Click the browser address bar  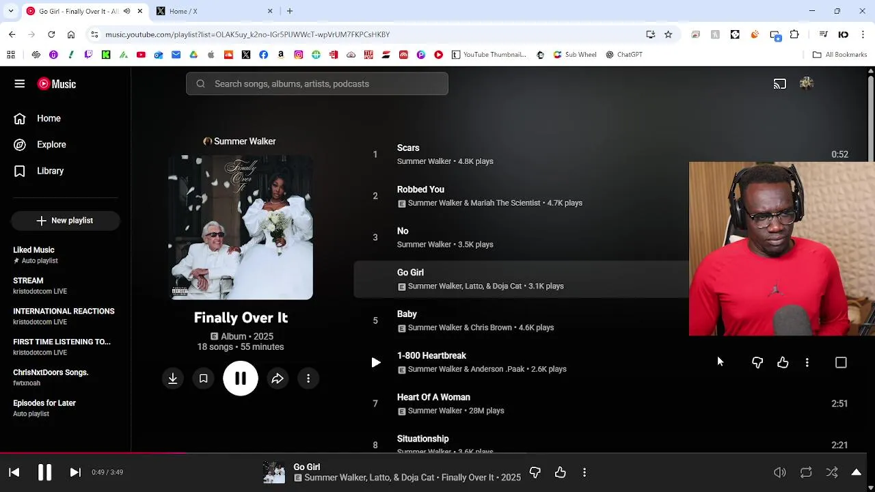point(369,34)
